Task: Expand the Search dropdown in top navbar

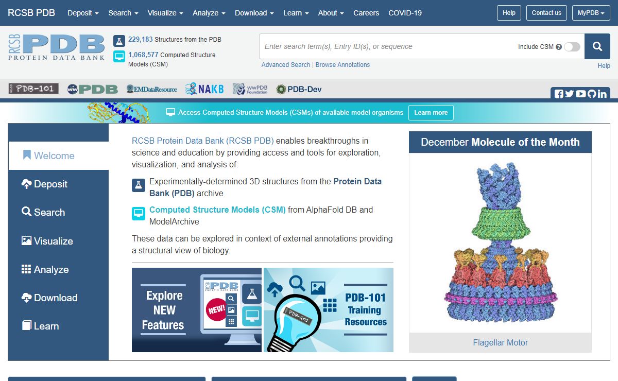Action: 123,13
